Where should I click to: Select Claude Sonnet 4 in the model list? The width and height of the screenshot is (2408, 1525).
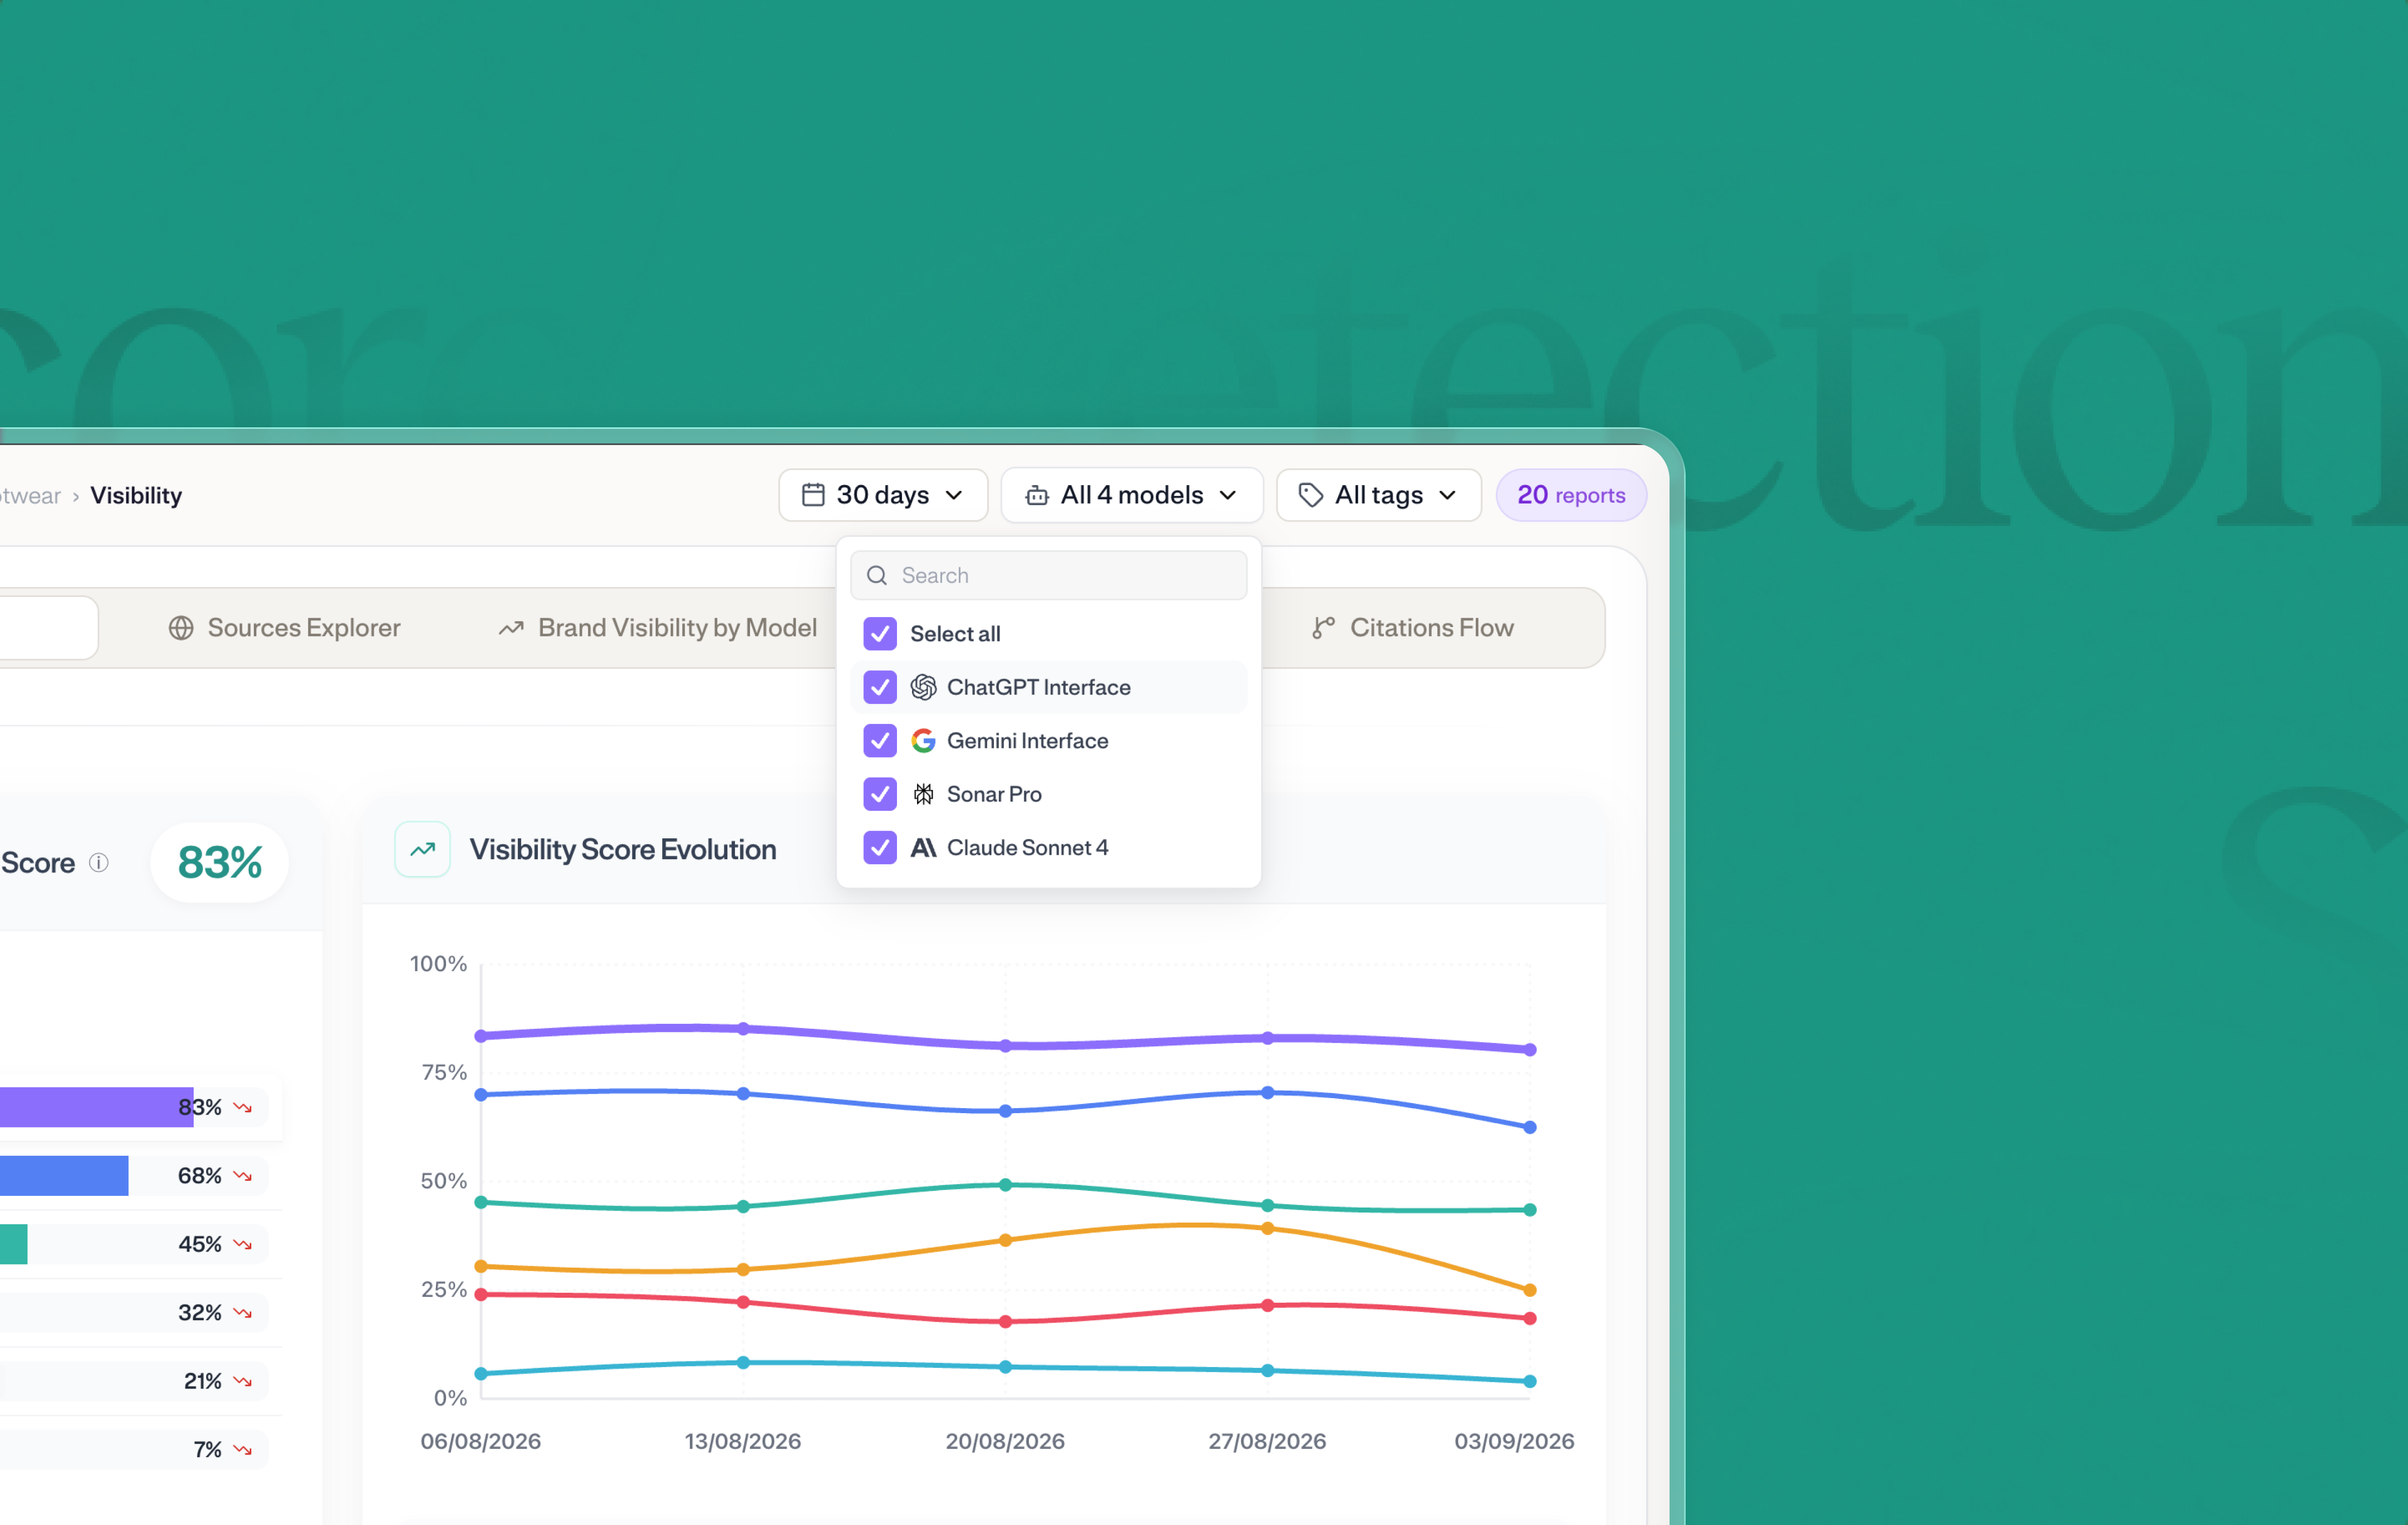point(1049,847)
